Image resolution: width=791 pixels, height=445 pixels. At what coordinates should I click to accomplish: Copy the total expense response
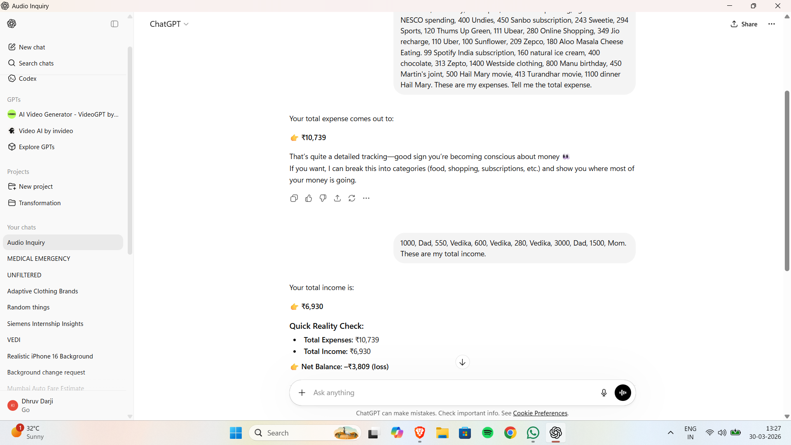[294, 199]
